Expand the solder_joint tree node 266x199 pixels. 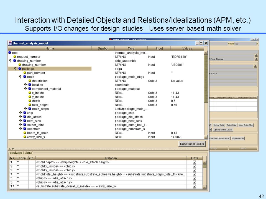[21, 125]
